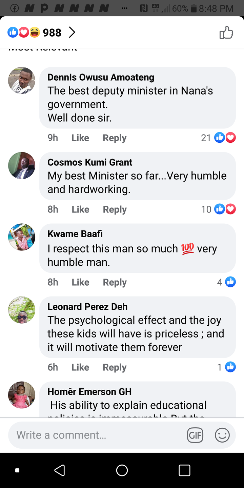Open Kwame Baafi's profile name link

tap(75, 234)
